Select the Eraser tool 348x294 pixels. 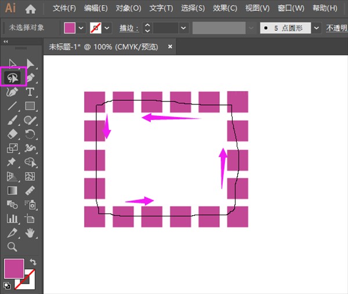click(x=12, y=134)
